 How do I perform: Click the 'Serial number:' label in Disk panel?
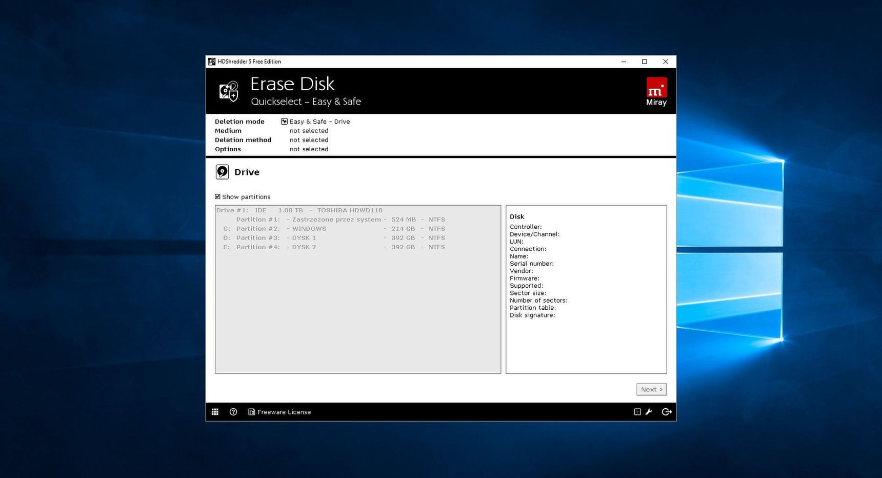532,264
